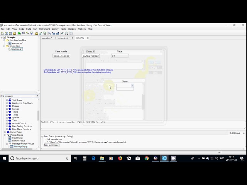The height and width of the screenshot is (185, 247).
Task: Close the Build Output pane
Action: 244,133
